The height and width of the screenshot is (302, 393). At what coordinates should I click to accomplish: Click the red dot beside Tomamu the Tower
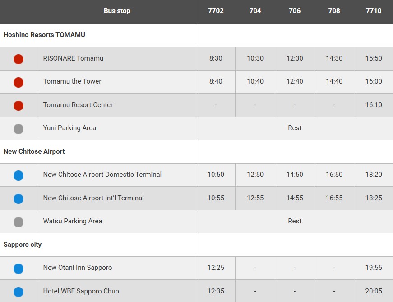(18, 82)
